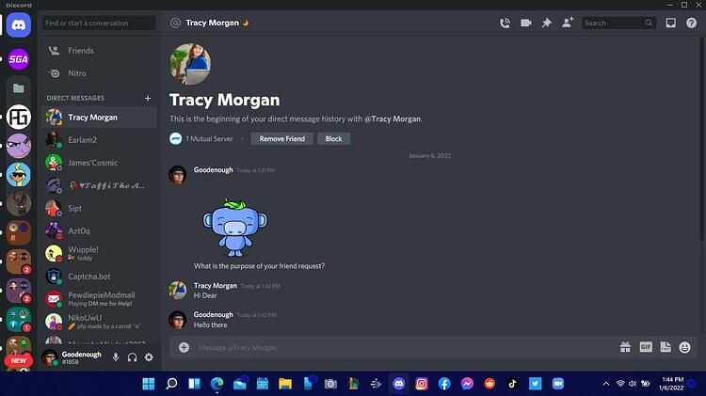Start a video call
This screenshot has height=396, width=706.
click(526, 23)
